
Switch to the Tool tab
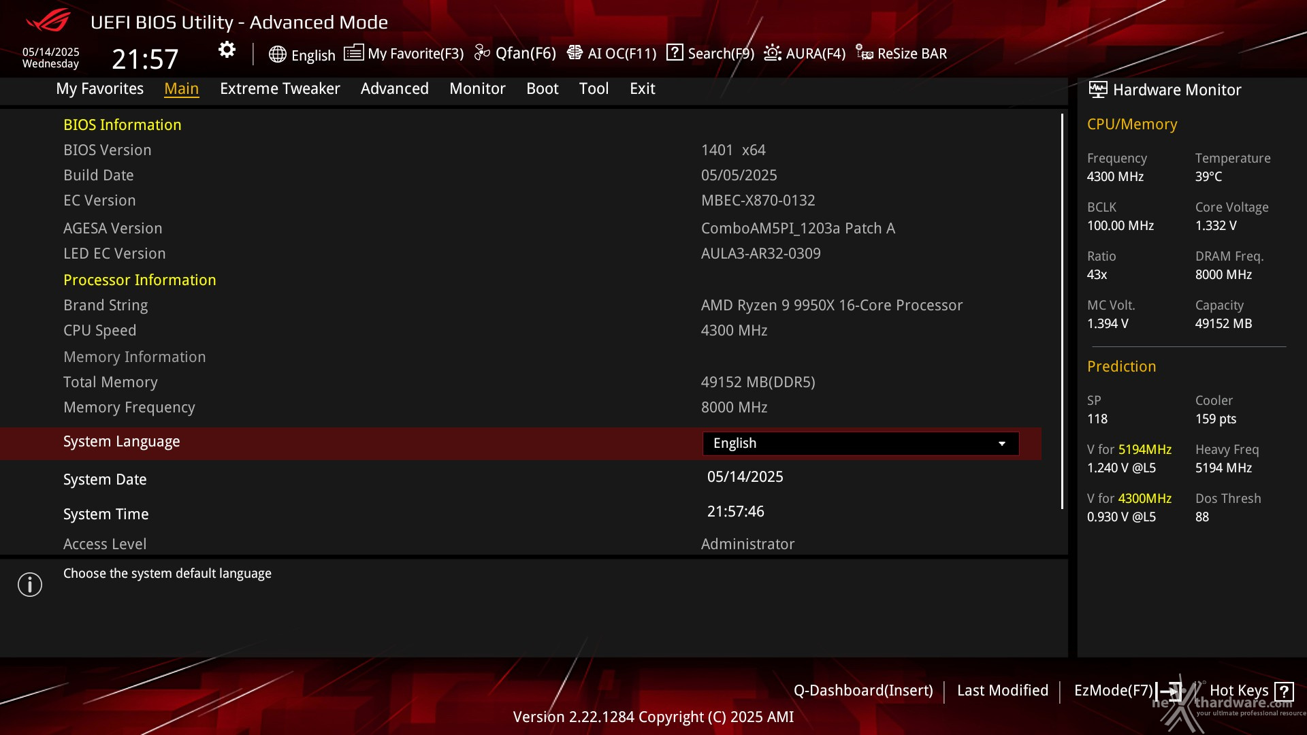[594, 88]
